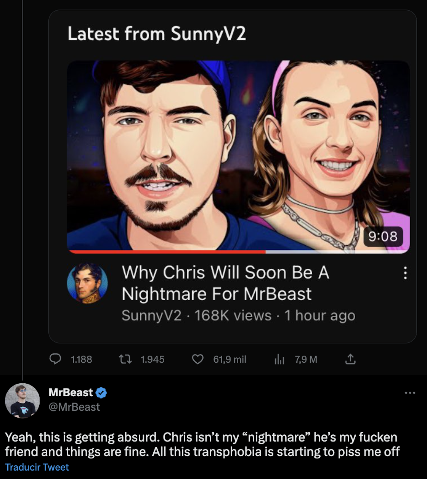The height and width of the screenshot is (479, 427).
Task: Click the share upload icon
Action: (x=350, y=359)
